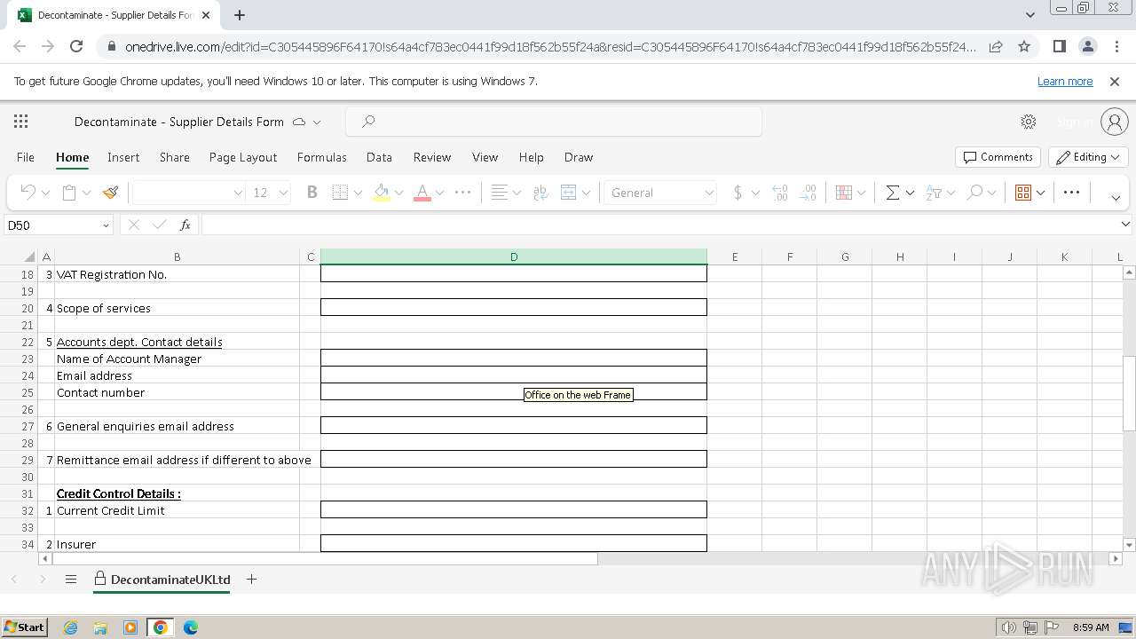Open more ribbon commands ellipsis
This screenshot has width=1136, height=639.
pyautogui.click(x=1071, y=193)
